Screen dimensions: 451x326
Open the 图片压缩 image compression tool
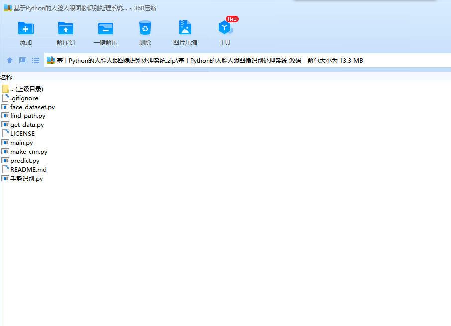click(185, 27)
